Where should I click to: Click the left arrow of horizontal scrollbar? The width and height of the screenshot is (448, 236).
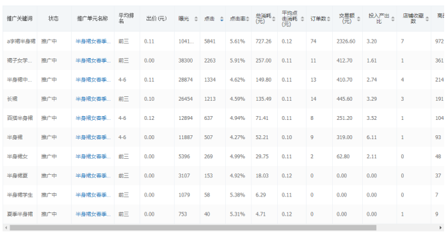click(x=6, y=228)
